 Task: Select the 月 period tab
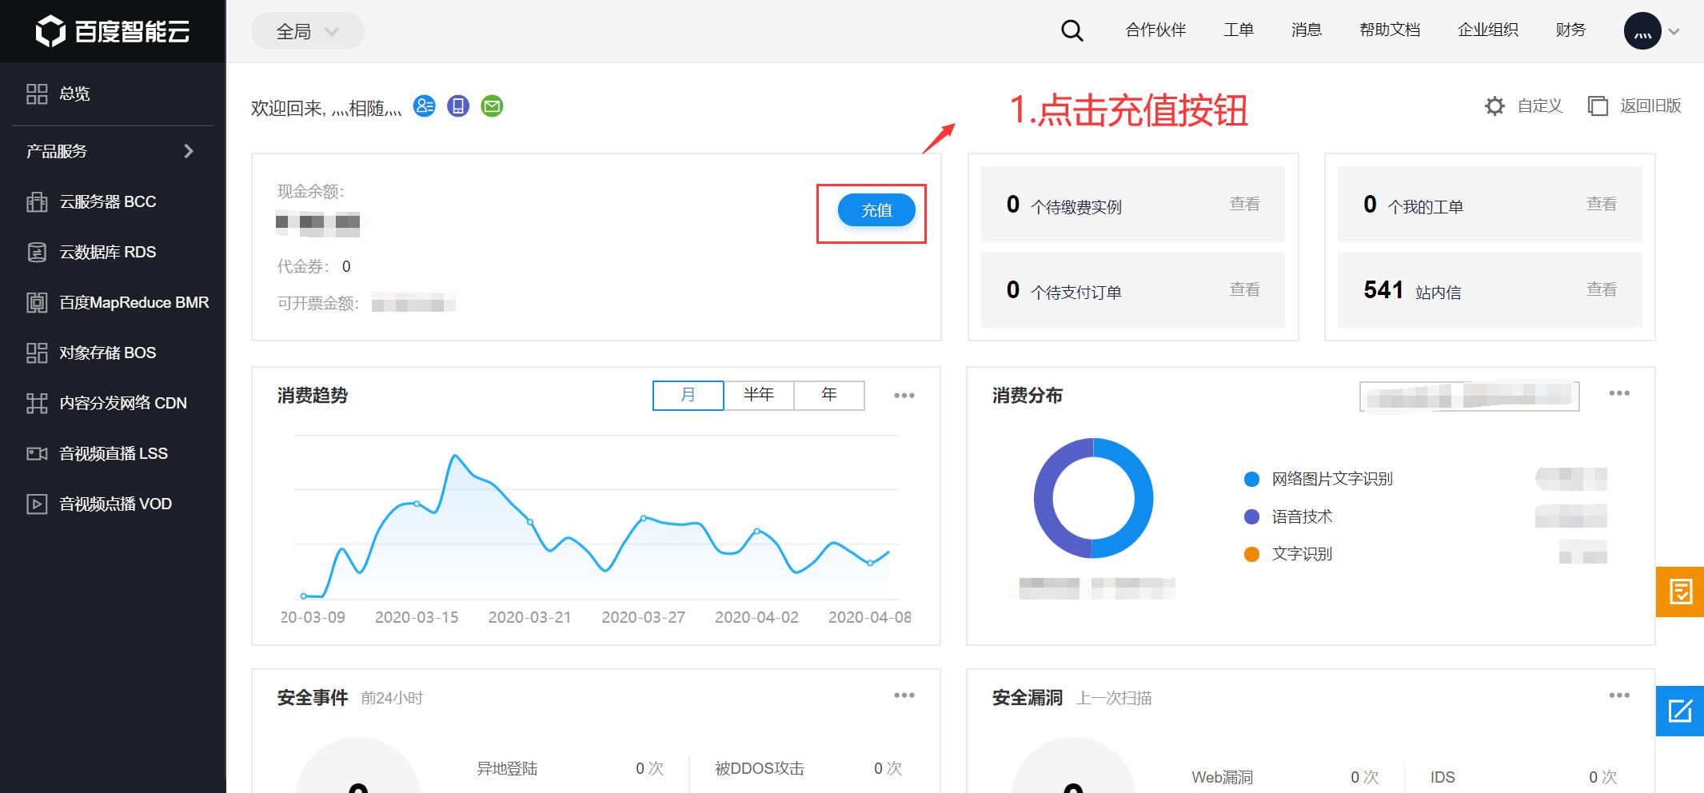click(x=688, y=395)
